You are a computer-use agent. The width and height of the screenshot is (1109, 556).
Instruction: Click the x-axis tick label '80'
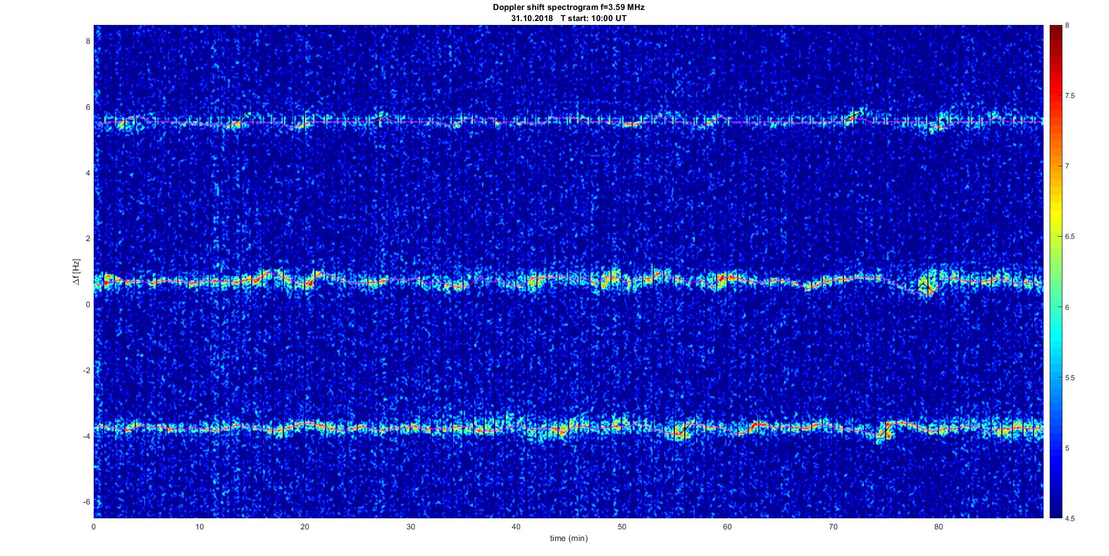[939, 527]
